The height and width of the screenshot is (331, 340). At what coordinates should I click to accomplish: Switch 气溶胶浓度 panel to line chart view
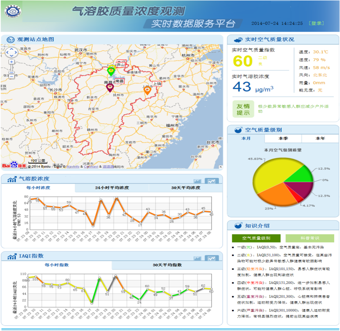click(212, 181)
